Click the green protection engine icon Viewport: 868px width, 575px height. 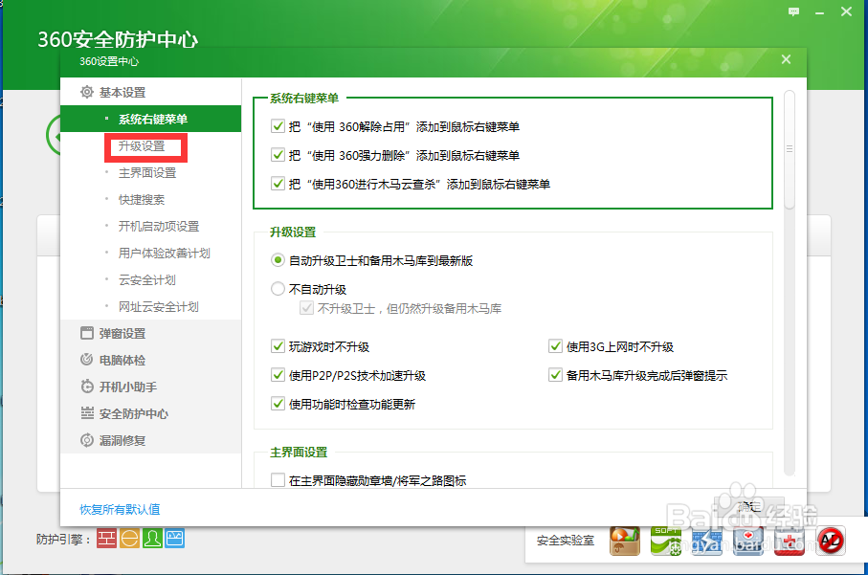152,538
